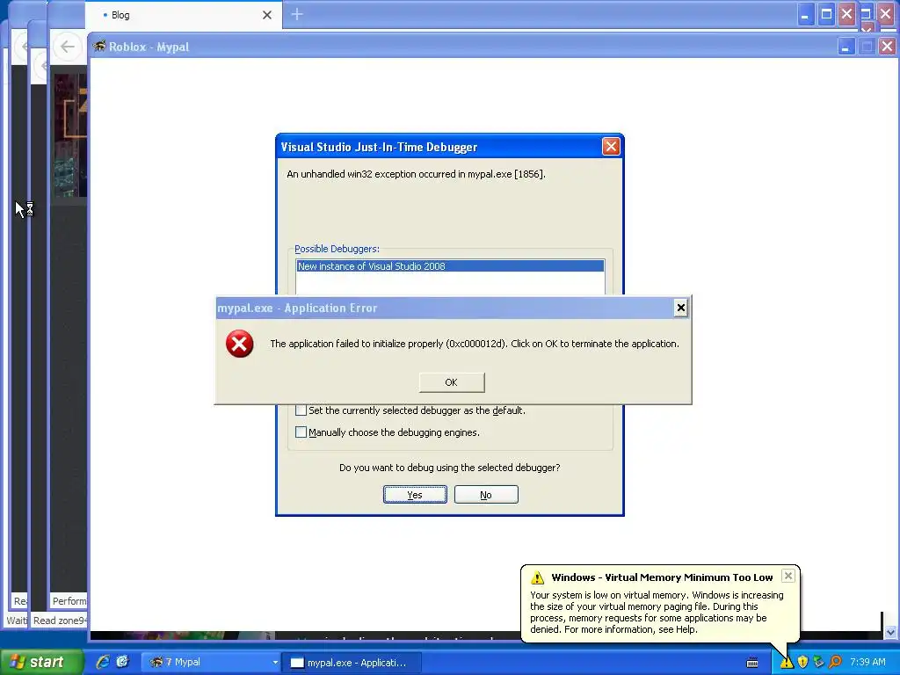Click the virtual memory warning balloon text
900x675 pixels.
click(x=656, y=613)
